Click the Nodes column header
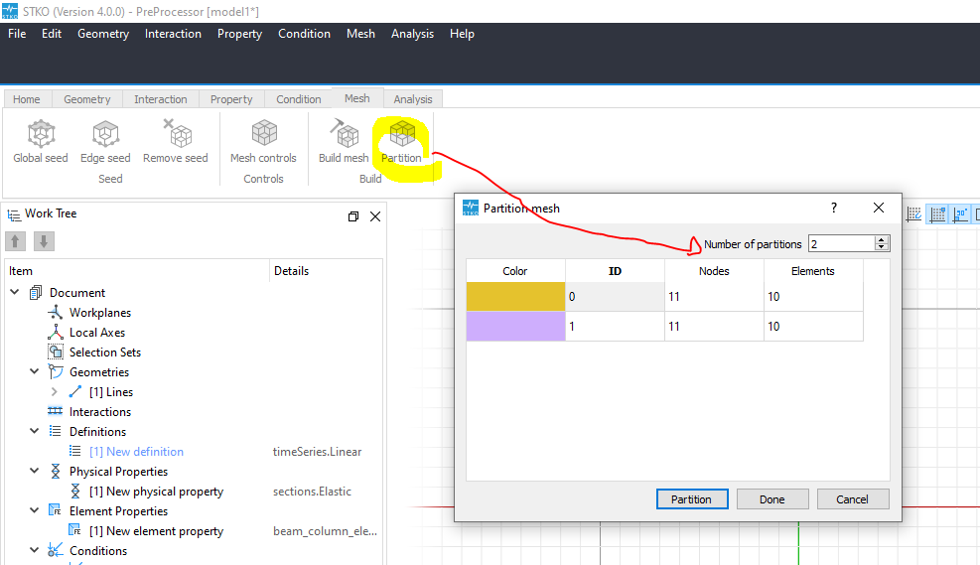Viewport: 980px width, 565px height. click(714, 271)
